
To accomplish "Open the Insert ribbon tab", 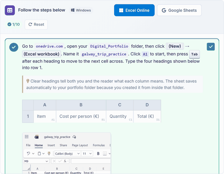I will pyautogui.click(x=51, y=145).
